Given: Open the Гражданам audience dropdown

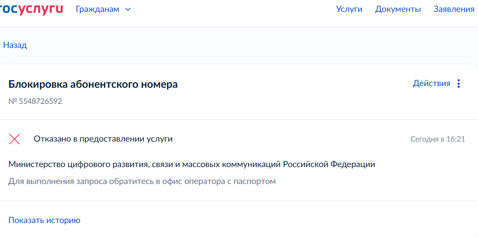Looking at the screenshot, I should [98, 9].
